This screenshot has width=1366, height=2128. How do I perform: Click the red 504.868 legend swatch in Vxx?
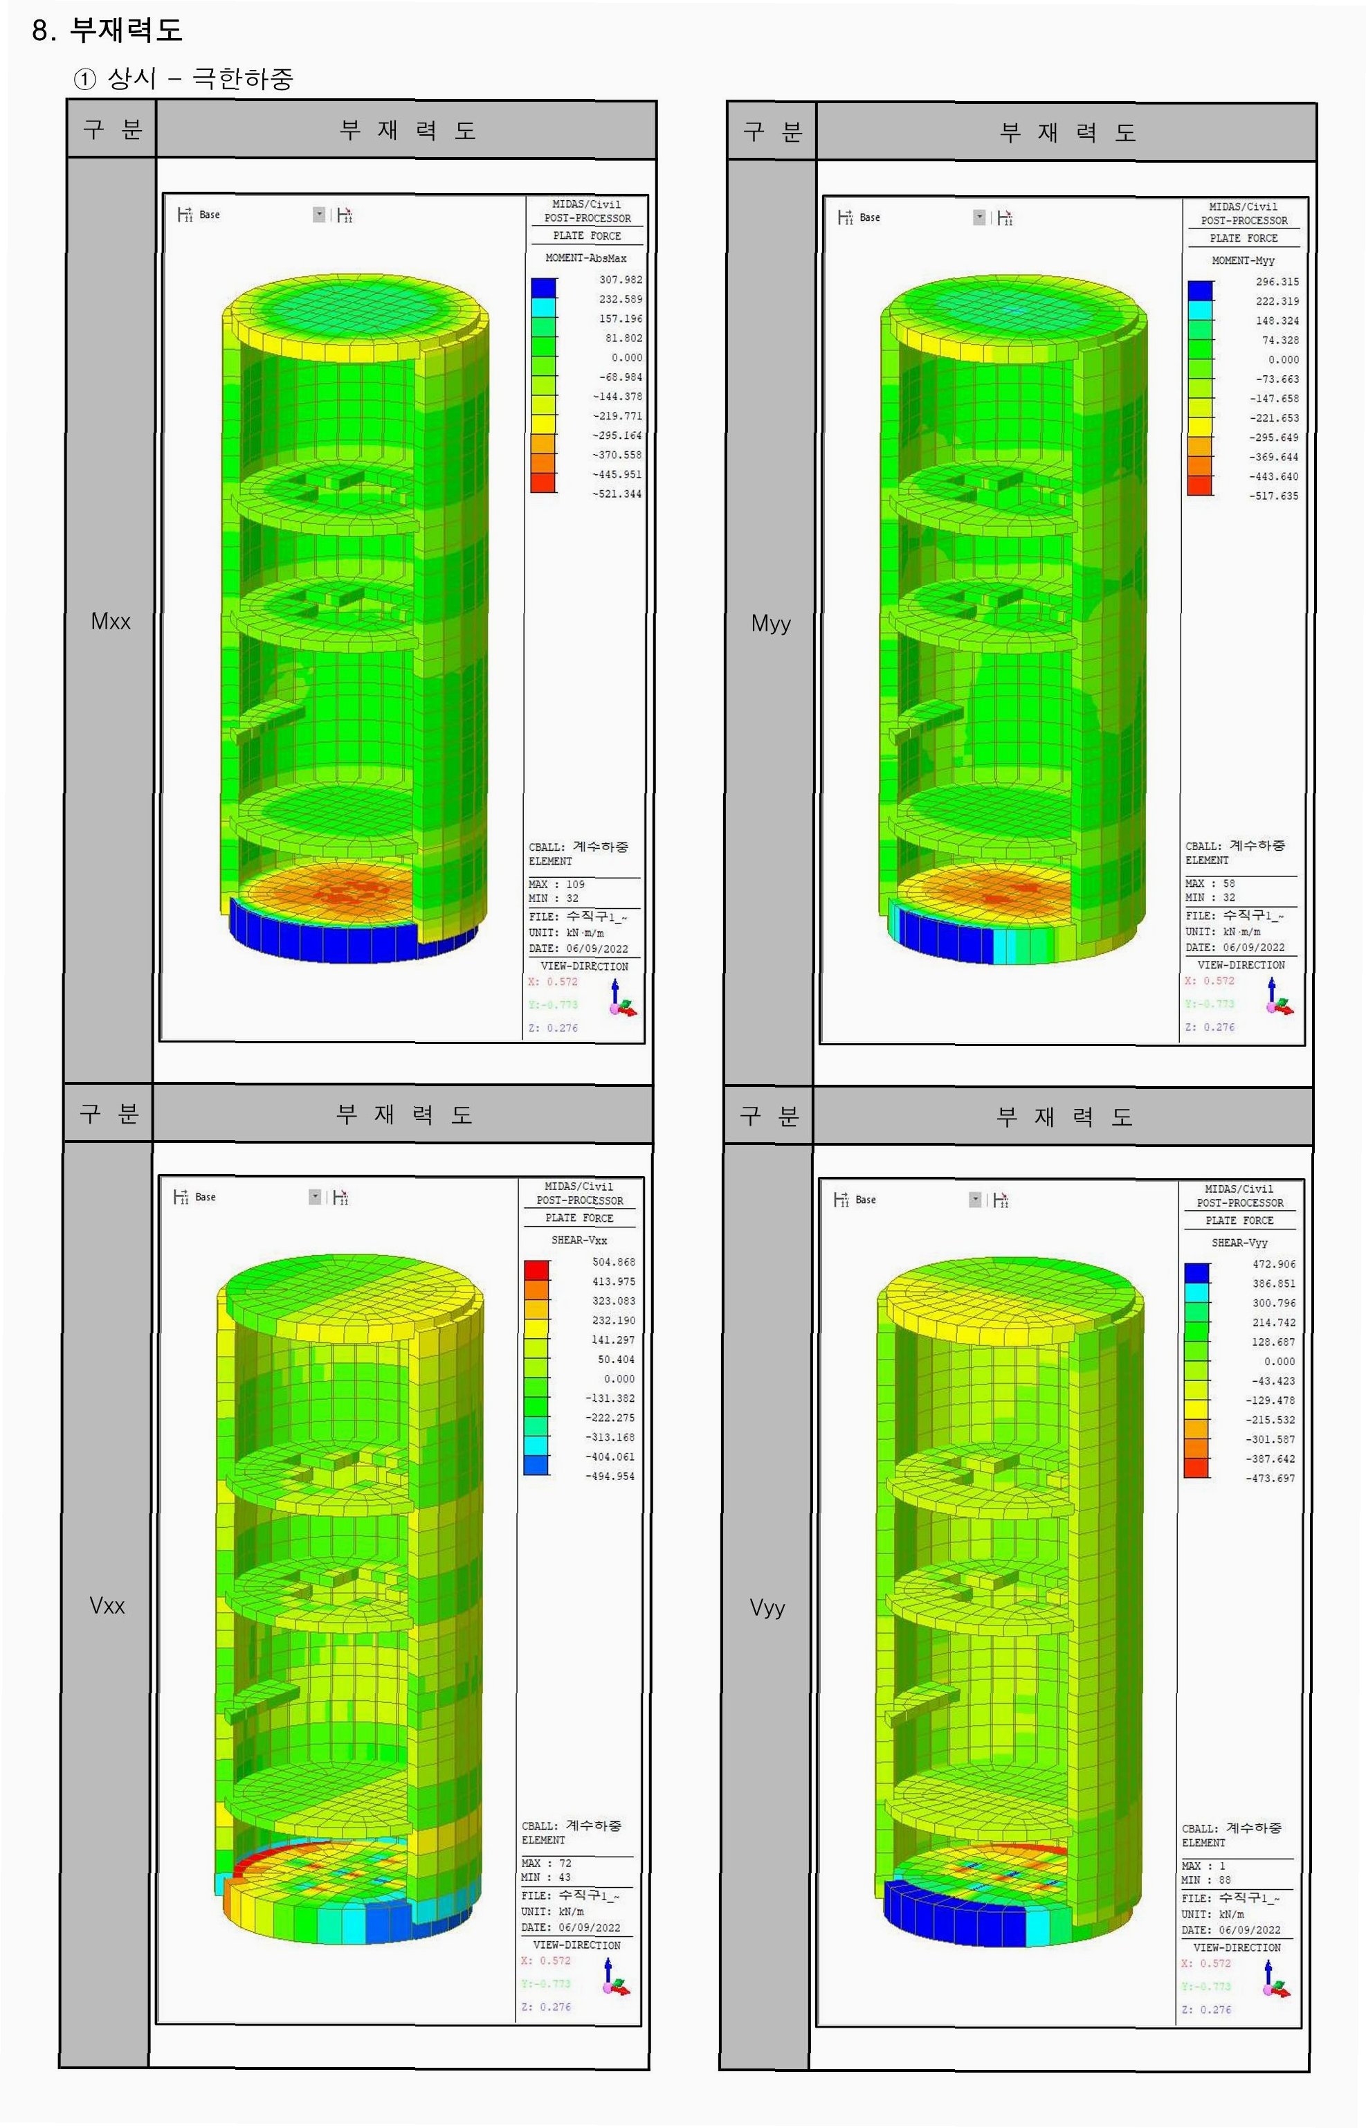[x=537, y=1270]
